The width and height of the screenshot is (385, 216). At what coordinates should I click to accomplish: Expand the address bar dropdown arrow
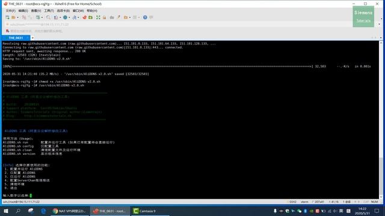[x=380, y=25]
